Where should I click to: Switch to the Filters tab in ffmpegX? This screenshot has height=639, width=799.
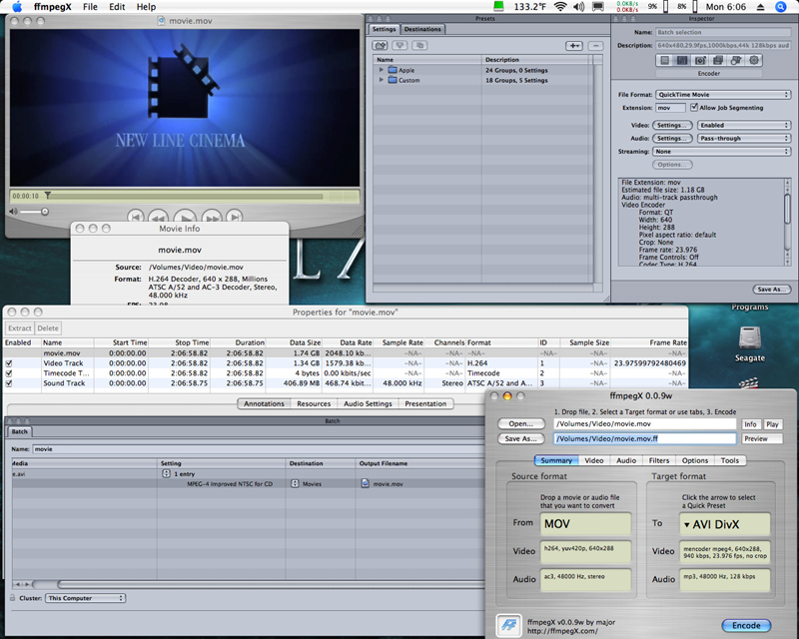[x=659, y=460]
